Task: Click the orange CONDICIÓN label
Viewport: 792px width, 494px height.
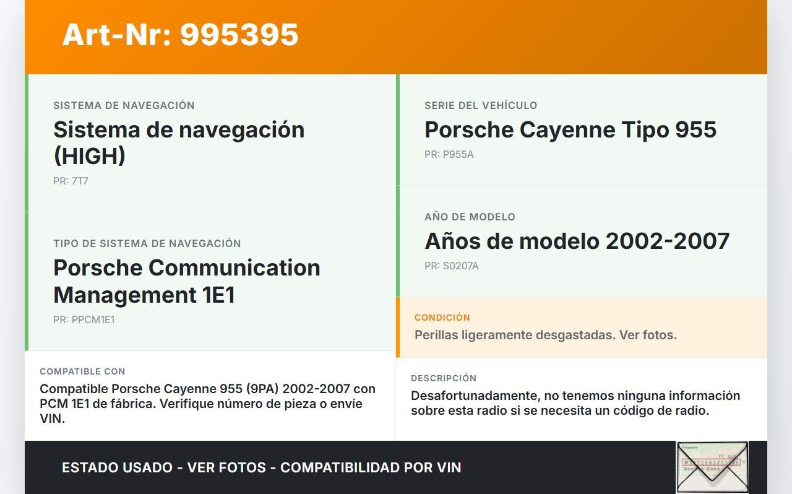Action: [442, 318]
